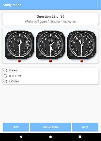Click altimeter 2 gauge image
101x141 pixels.
pyautogui.click(x=50, y=45)
